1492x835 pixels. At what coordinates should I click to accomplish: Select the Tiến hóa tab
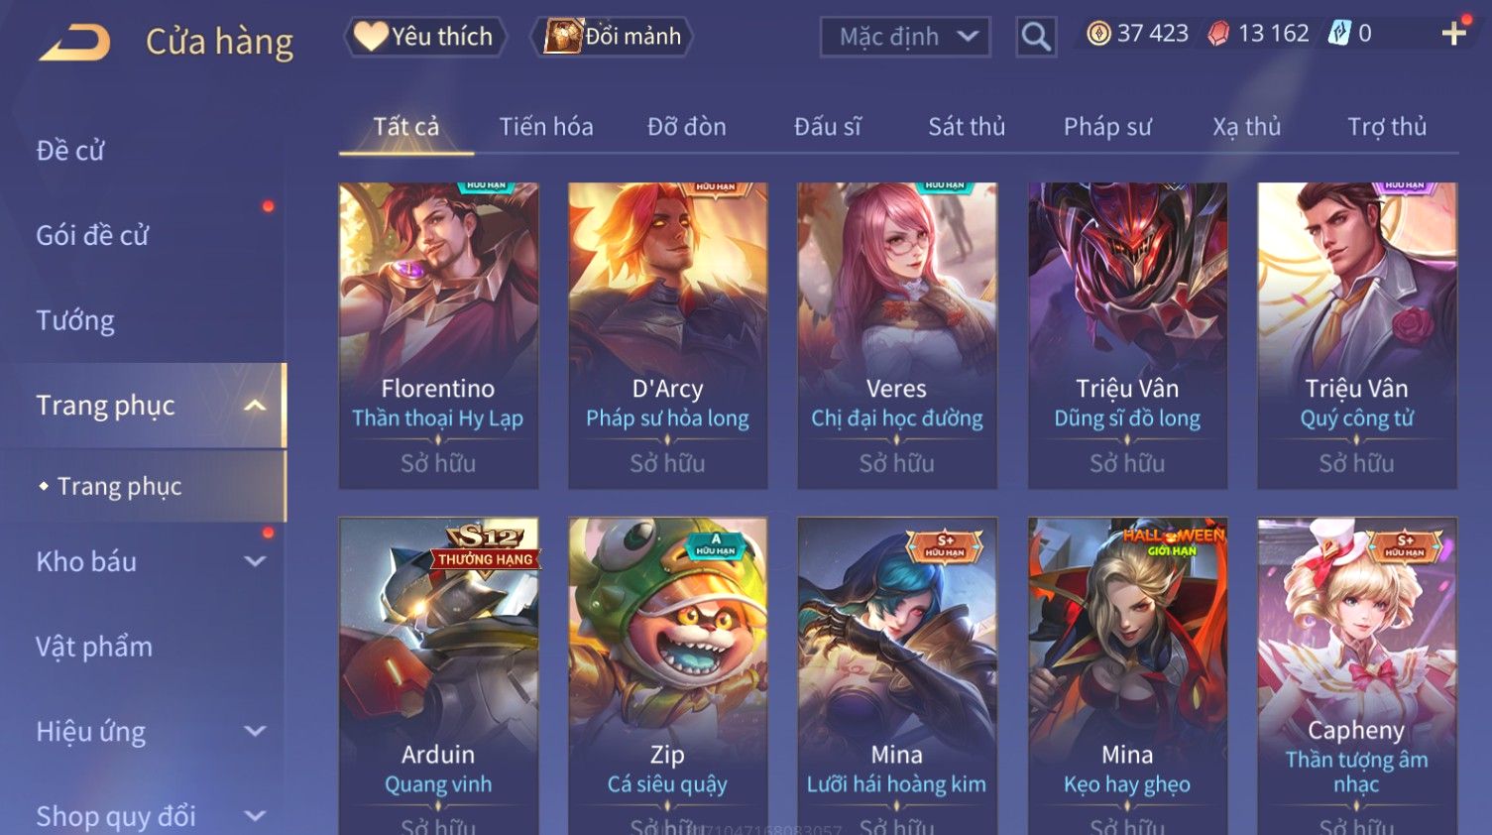pos(546,127)
